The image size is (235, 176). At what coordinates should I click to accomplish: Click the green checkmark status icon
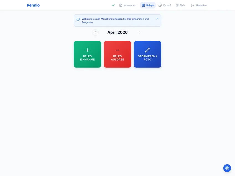[113, 5]
